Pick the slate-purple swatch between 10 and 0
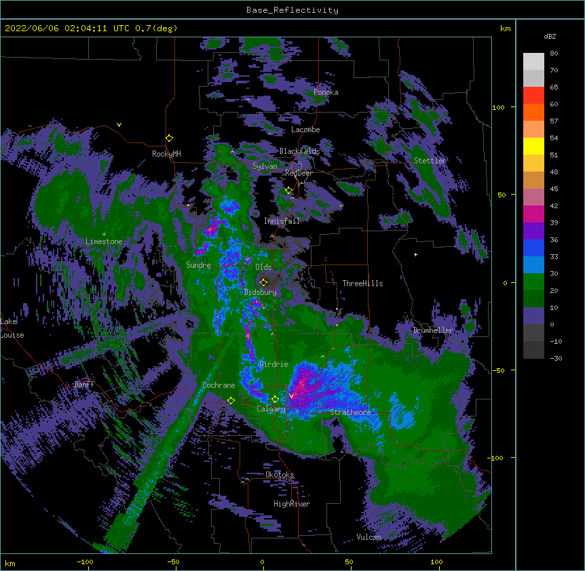This screenshot has width=585, height=571. pos(533,316)
